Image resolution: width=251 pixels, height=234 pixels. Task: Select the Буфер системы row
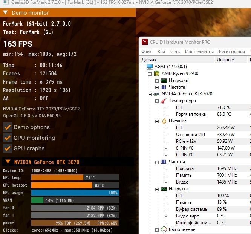pos(213,209)
